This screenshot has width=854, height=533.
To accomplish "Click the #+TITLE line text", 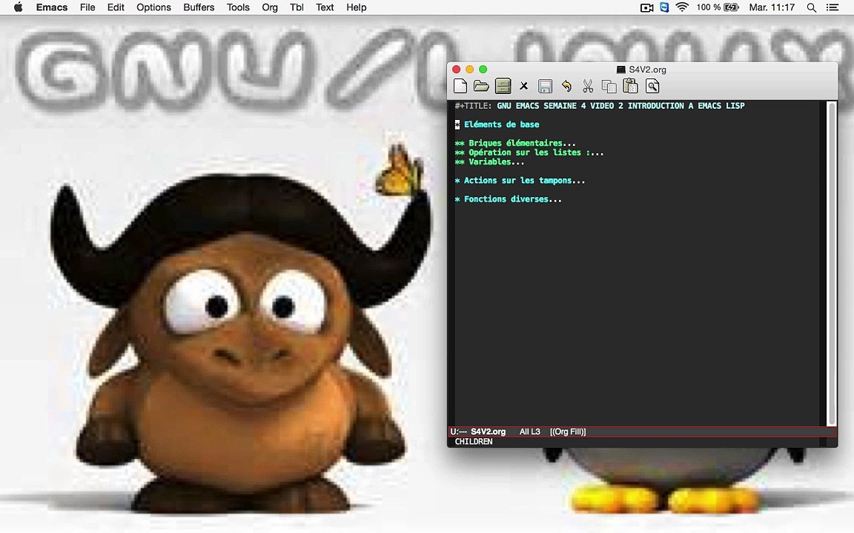I will point(600,106).
